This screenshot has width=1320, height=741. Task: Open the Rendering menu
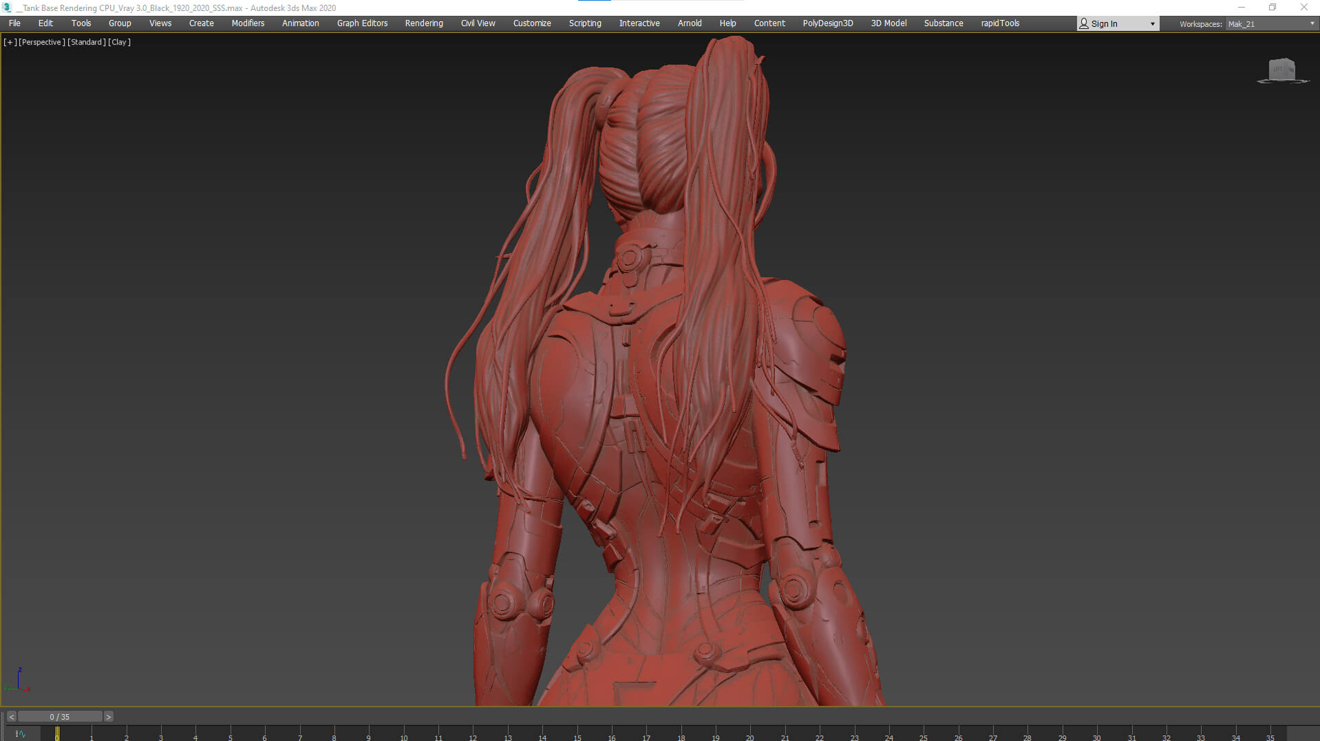pos(424,23)
